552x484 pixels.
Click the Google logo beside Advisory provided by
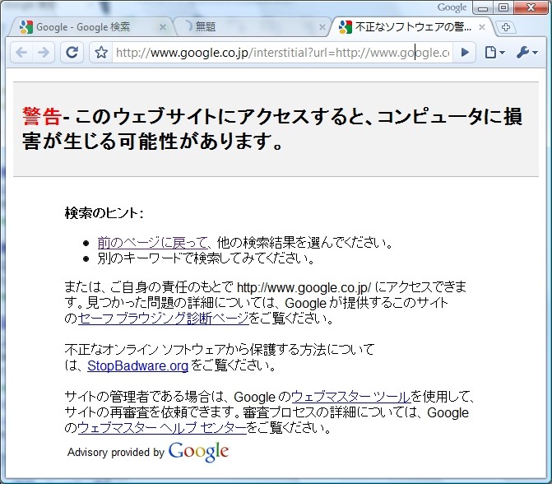198,452
